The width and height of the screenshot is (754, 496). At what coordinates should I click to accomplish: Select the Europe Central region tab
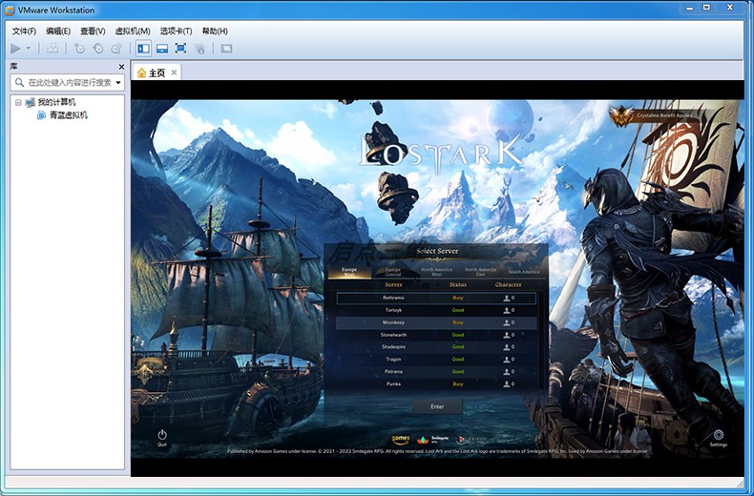(393, 272)
